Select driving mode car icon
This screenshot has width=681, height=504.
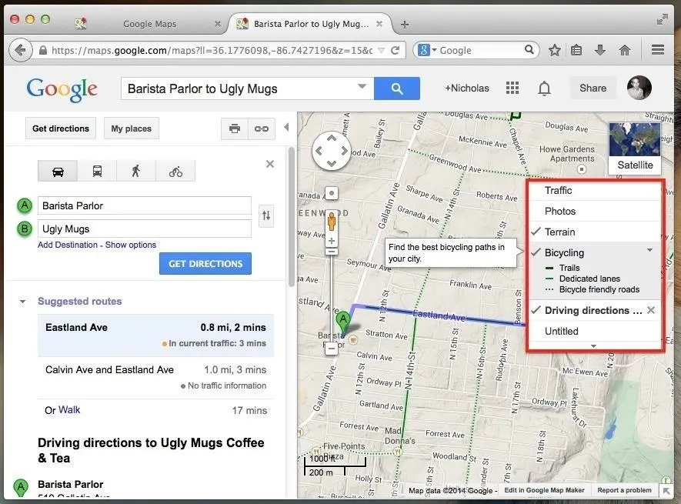(58, 171)
